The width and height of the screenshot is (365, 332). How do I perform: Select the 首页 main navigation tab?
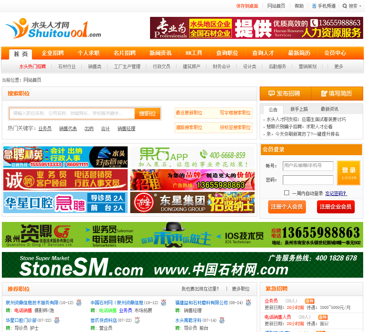(x=21, y=54)
